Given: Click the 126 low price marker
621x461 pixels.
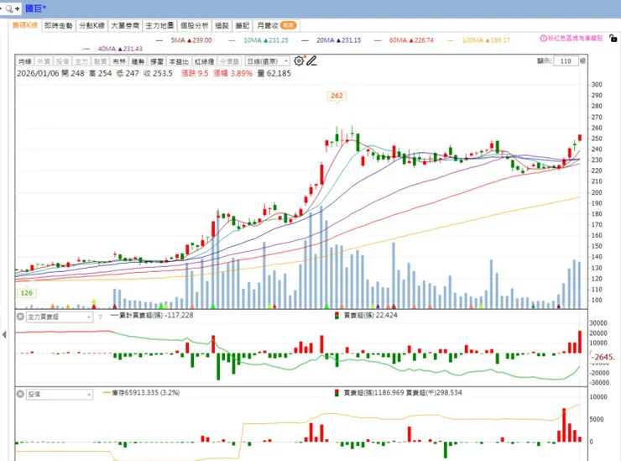Looking at the screenshot, I should tap(27, 293).
